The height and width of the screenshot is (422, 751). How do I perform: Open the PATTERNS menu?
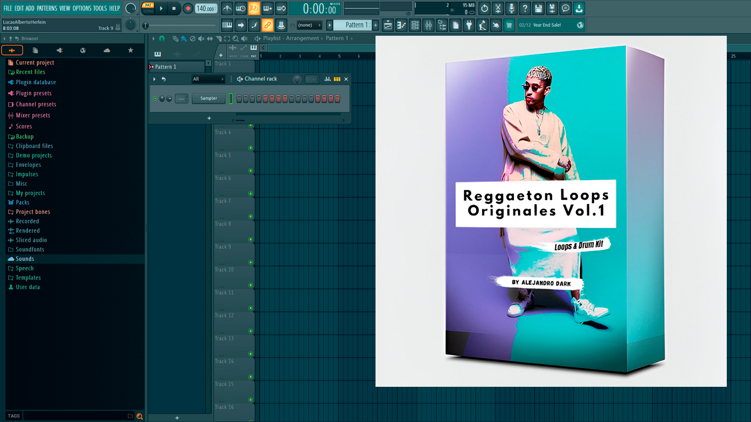coord(47,8)
